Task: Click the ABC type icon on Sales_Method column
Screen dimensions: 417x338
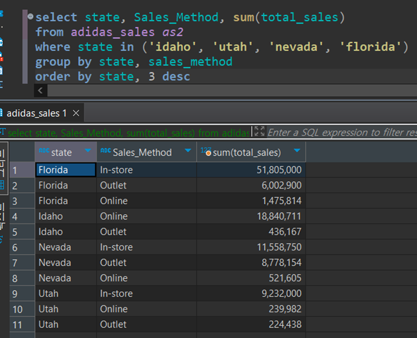Action: tap(106, 150)
